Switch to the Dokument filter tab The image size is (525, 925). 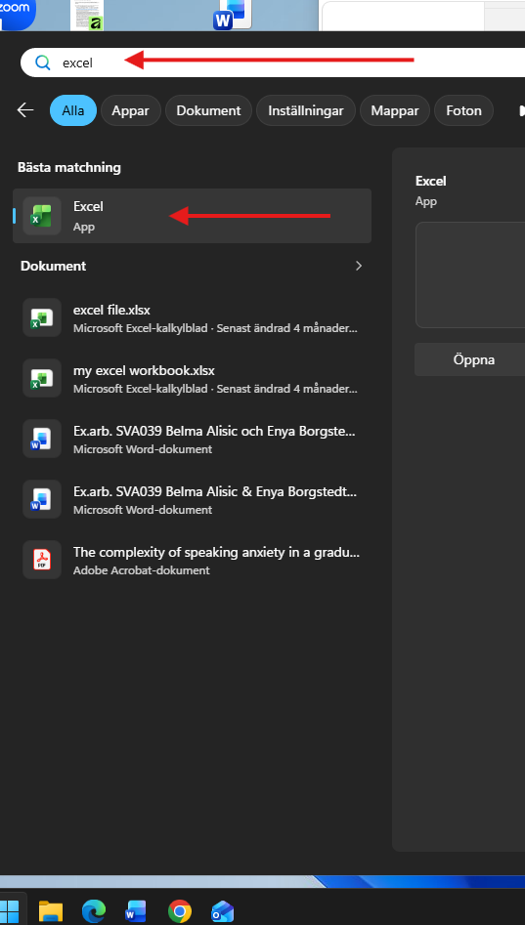click(x=208, y=110)
